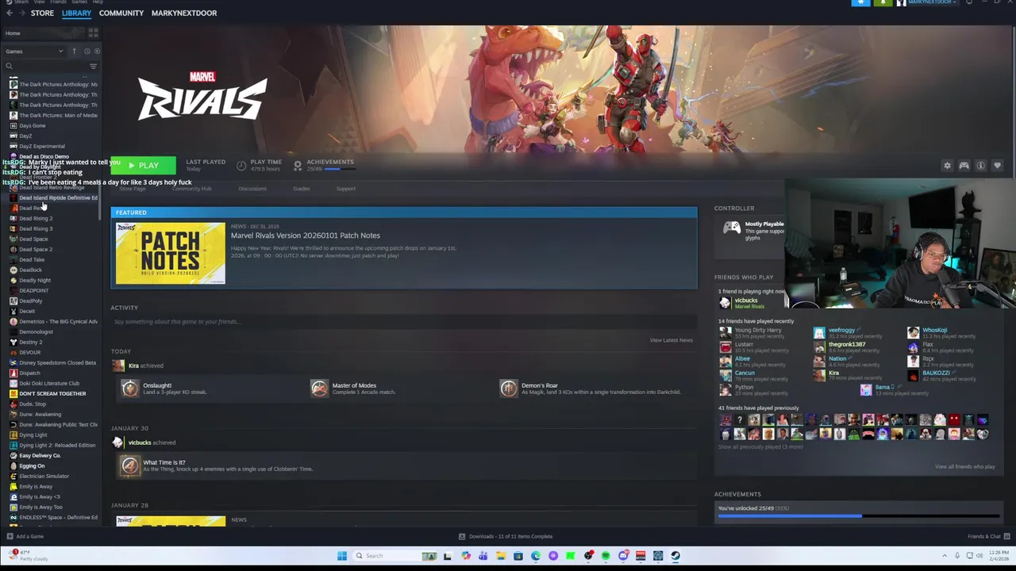Open game settings gear icon
Image resolution: width=1016 pixels, height=571 pixels.
(x=947, y=166)
